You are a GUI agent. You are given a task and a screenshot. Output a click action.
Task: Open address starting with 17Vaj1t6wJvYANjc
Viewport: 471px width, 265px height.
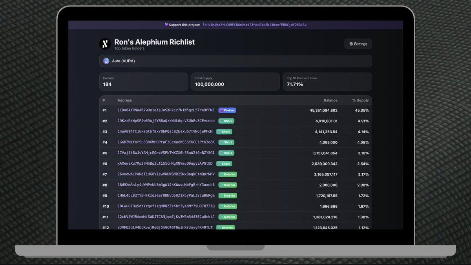pyautogui.click(x=166, y=152)
